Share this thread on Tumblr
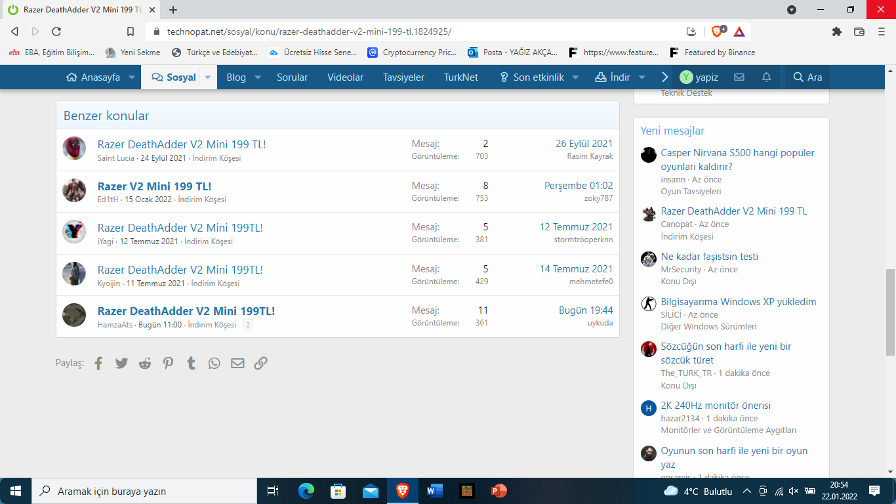 (x=192, y=363)
